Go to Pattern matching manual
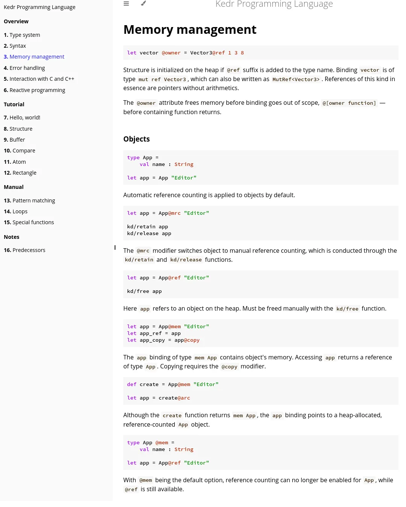Viewport: 406px width, 507px height. click(29, 201)
